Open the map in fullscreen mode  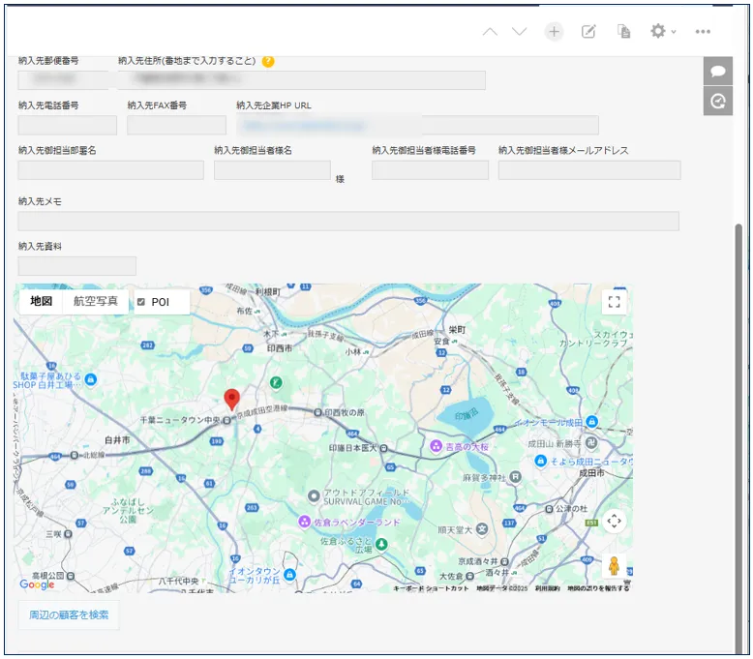click(615, 302)
